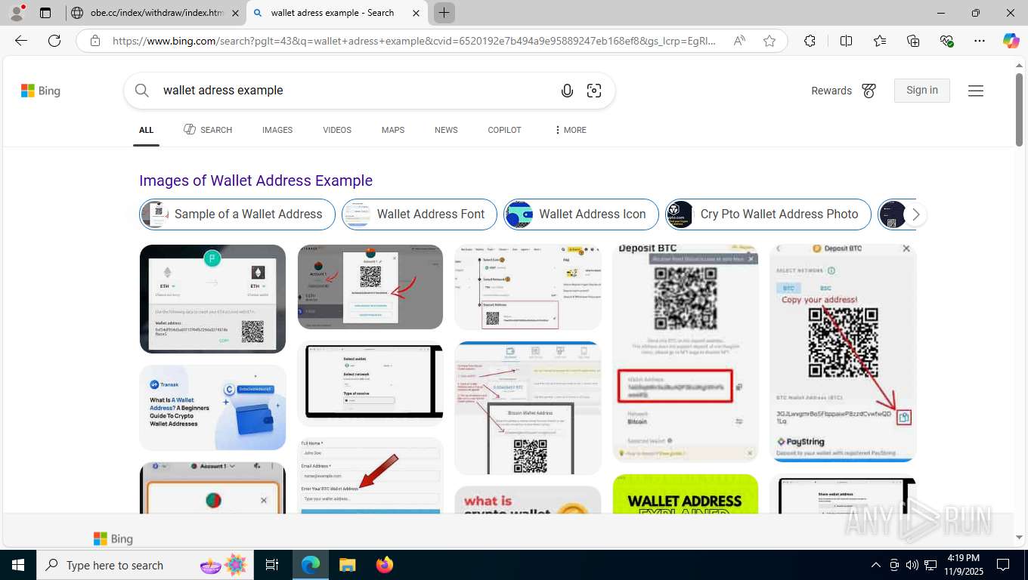1028x580 pixels.
Task: Open the Extensions menu
Action: [x=810, y=41]
